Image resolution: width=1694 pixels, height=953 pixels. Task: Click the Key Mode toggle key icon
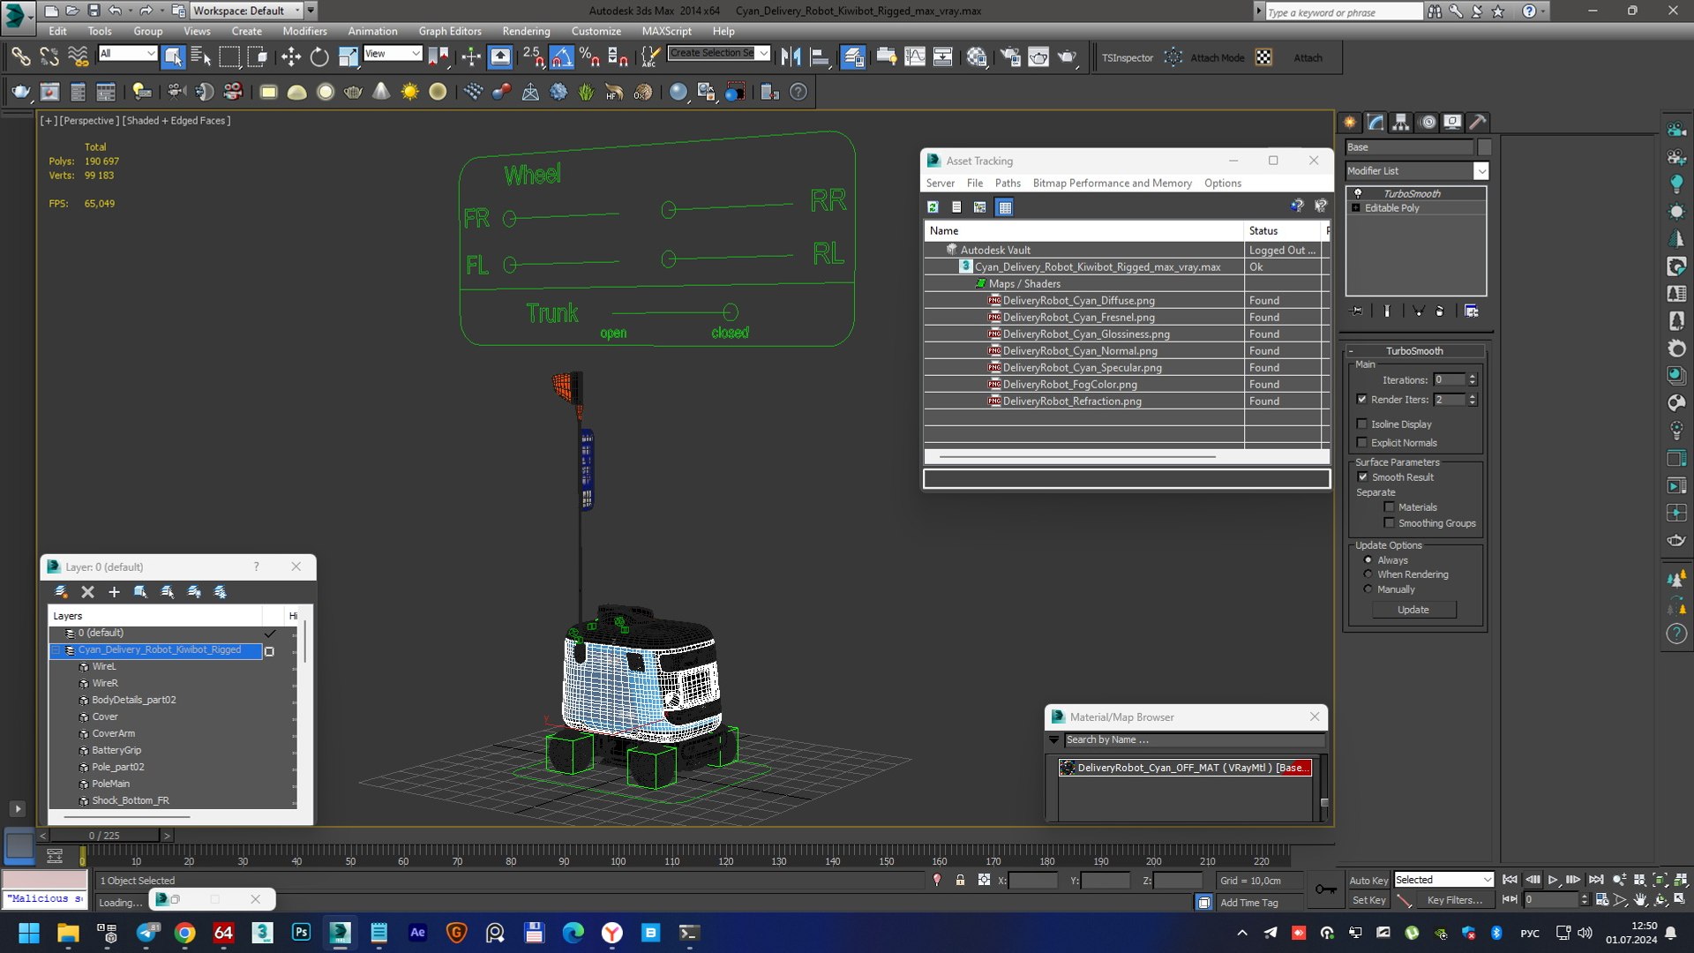[x=1325, y=889]
